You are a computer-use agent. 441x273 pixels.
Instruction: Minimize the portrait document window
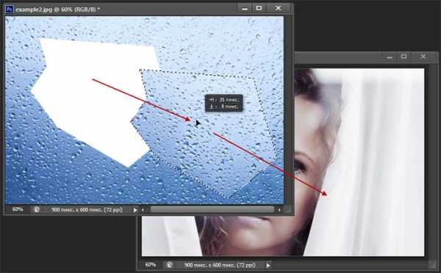tap(390, 57)
